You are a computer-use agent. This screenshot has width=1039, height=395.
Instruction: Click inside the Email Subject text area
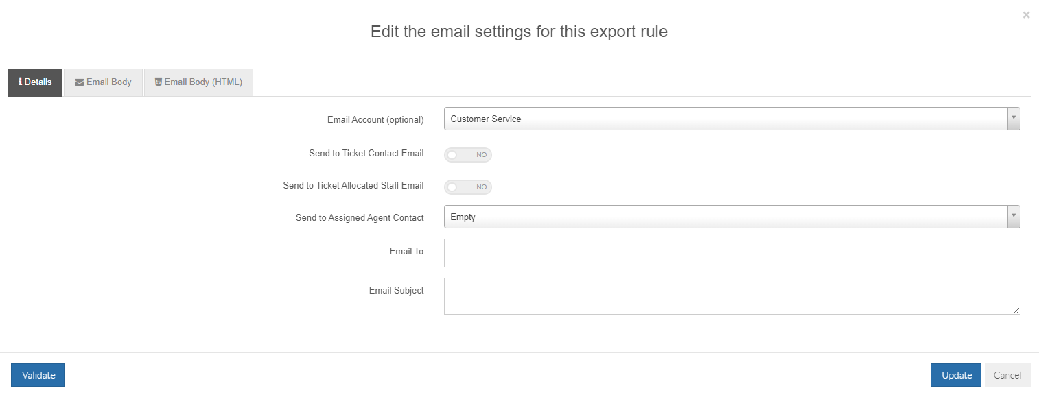click(732, 296)
